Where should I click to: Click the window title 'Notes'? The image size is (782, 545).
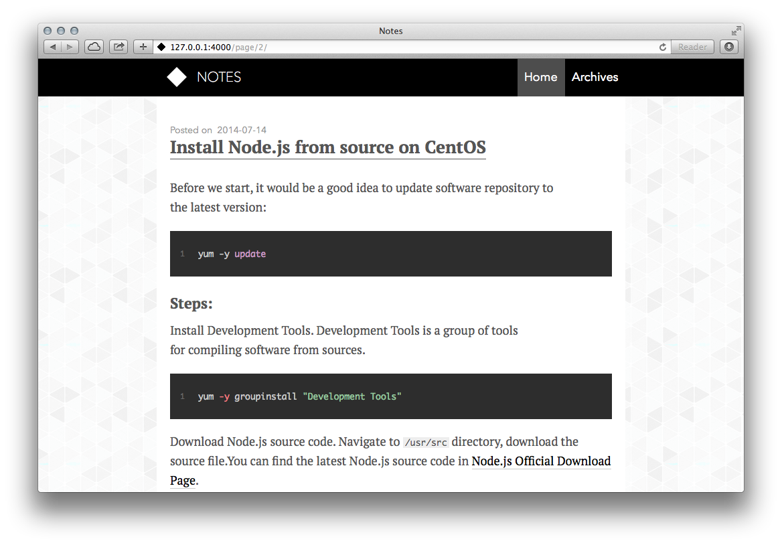(x=390, y=31)
